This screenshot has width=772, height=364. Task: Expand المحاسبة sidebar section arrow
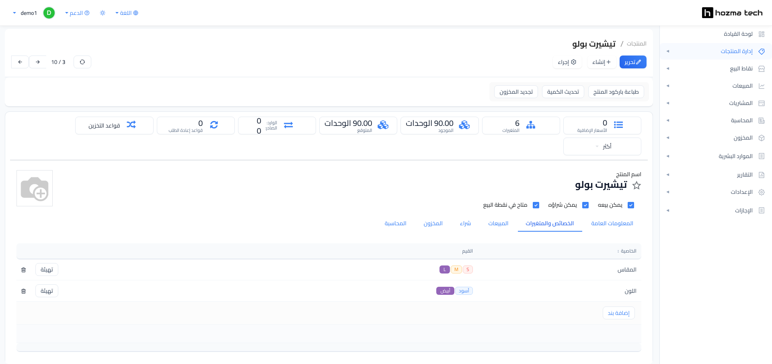point(668,121)
